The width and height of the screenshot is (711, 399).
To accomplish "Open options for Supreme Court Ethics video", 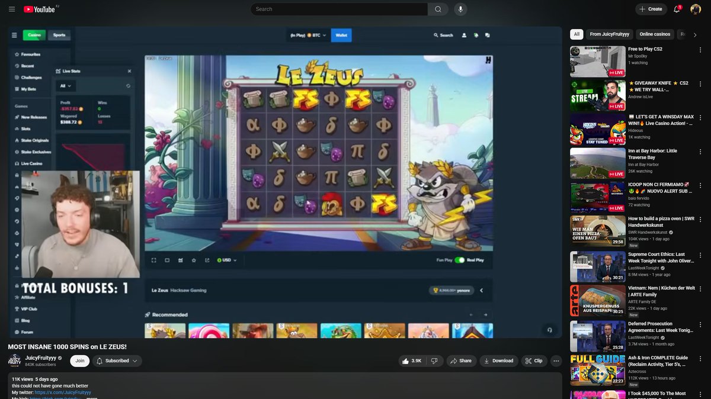I will click(701, 255).
